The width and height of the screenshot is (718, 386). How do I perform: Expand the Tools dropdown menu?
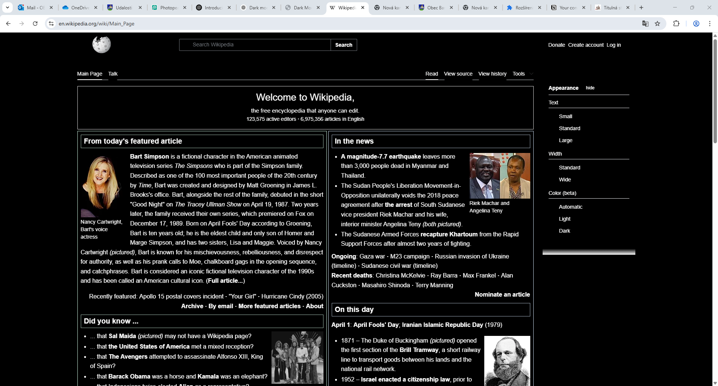tap(522, 74)
